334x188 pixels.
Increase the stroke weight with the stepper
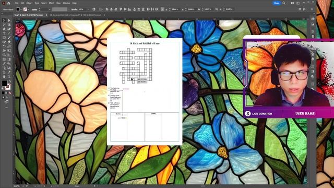click(40, 8)
